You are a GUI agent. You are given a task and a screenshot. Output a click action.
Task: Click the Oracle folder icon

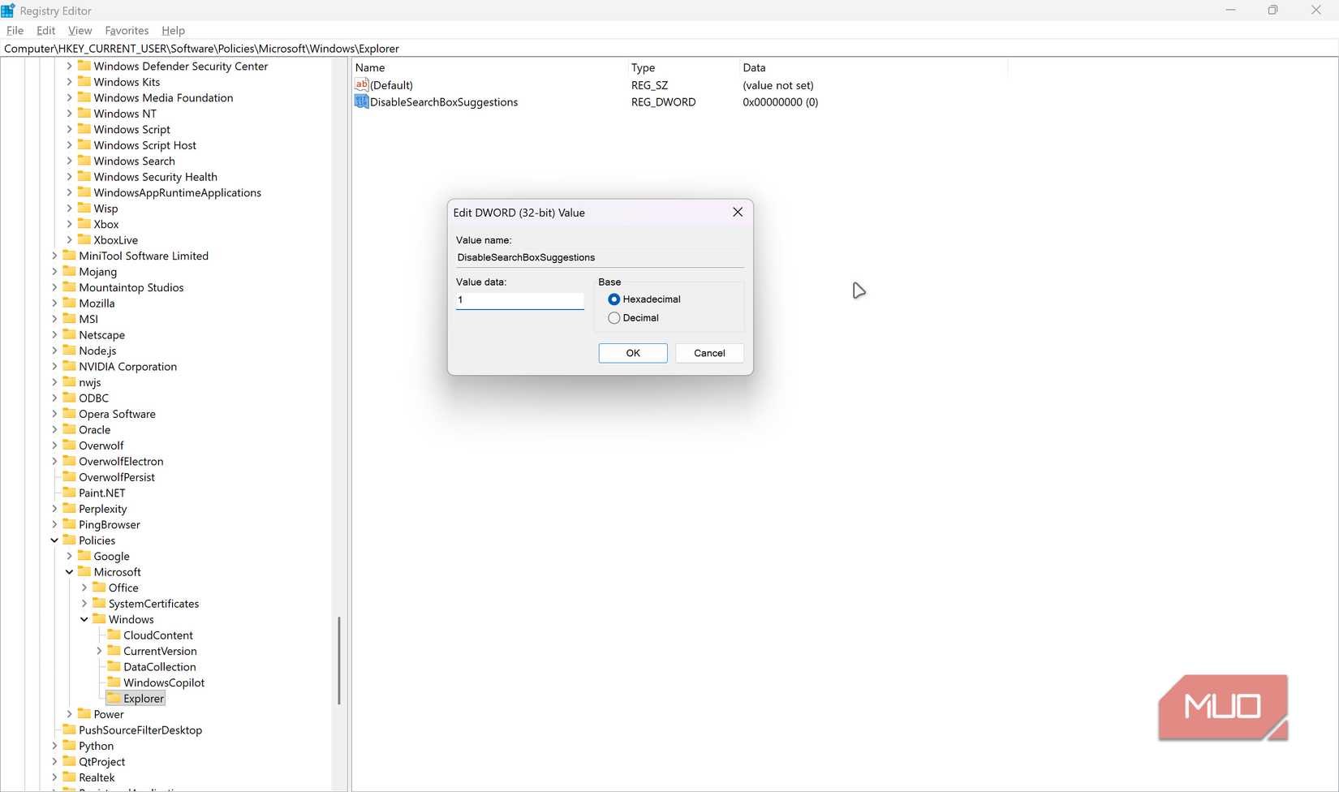coord(69,429)
